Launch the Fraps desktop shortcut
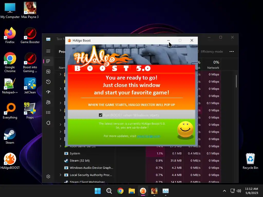Screen dimensions: 263x197 [30, 111]
